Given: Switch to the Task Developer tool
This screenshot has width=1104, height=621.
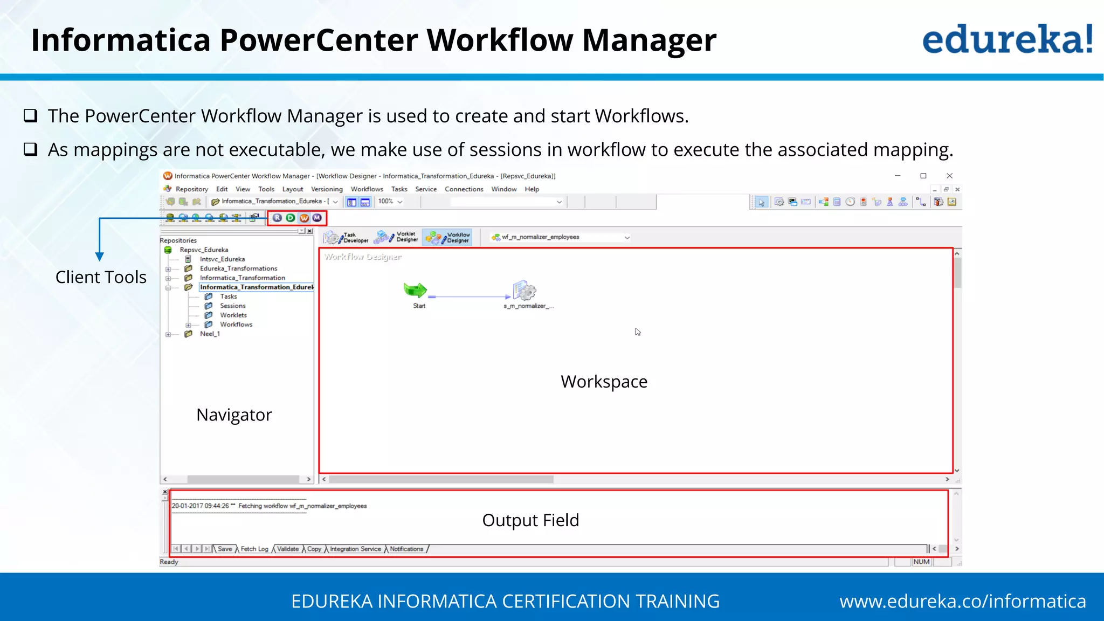Looking at the screenshot, I should click(346, 237).
